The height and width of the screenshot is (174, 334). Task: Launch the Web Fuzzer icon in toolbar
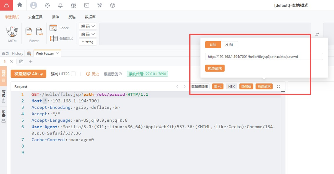tap(29, 32)
